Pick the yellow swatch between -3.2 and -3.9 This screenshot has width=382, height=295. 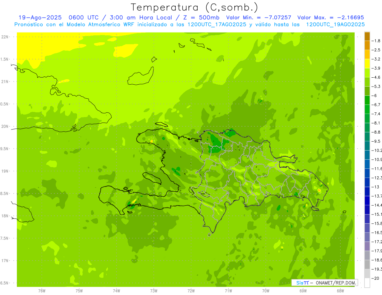[x=367, y=64]
